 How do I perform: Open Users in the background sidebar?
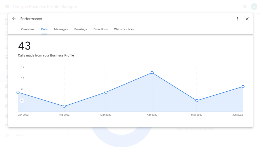20,135
